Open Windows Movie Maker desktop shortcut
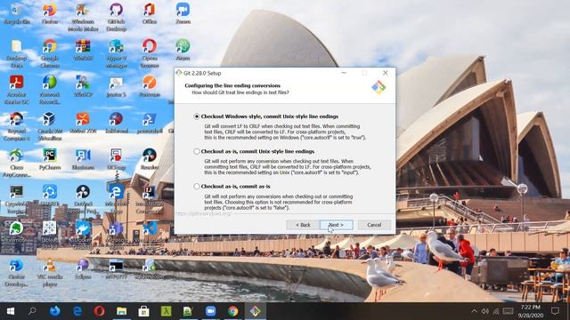 [x=83, y=18]
